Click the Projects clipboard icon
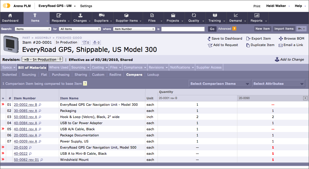This screenshot has height=169, width=309. coord(173,15)
